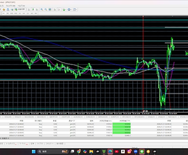Switch to NAS100,H1 chart tab
This screenshot has width=188, height=155.
point(172,117)
